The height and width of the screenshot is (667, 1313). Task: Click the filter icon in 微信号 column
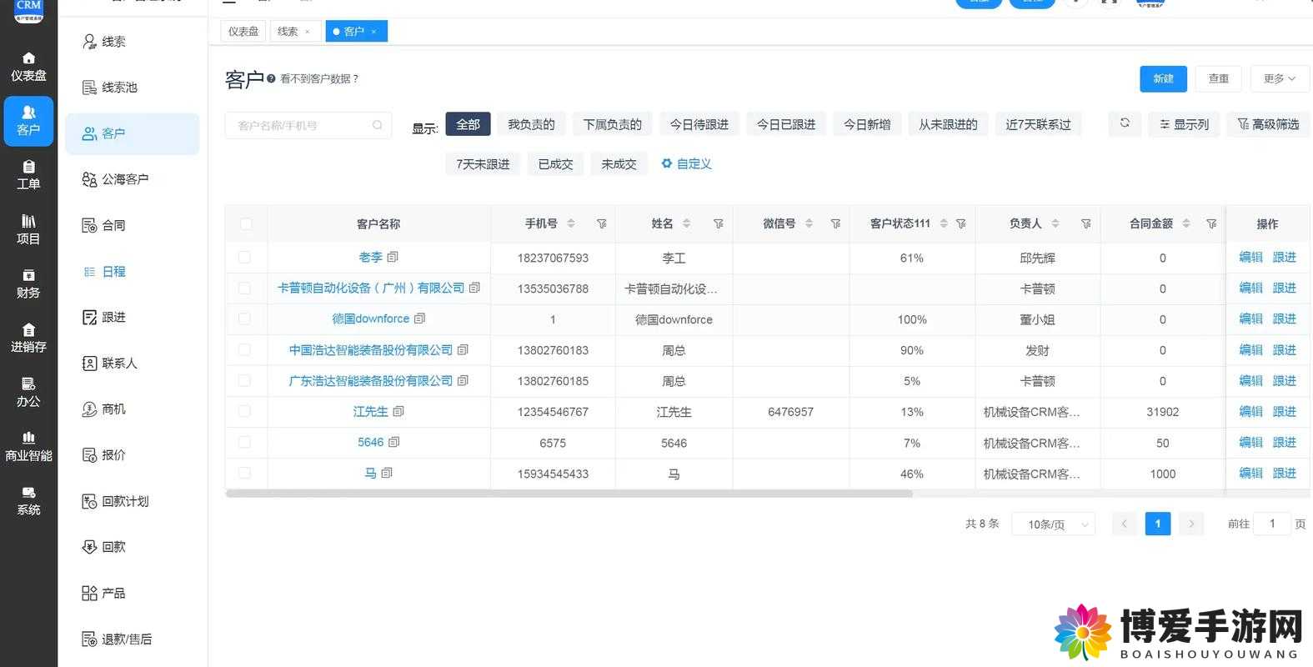click(x=835, y=223)
